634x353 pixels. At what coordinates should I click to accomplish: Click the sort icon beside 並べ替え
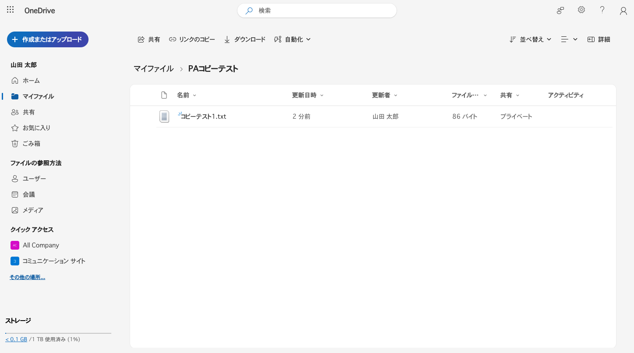tap(513, 39)
